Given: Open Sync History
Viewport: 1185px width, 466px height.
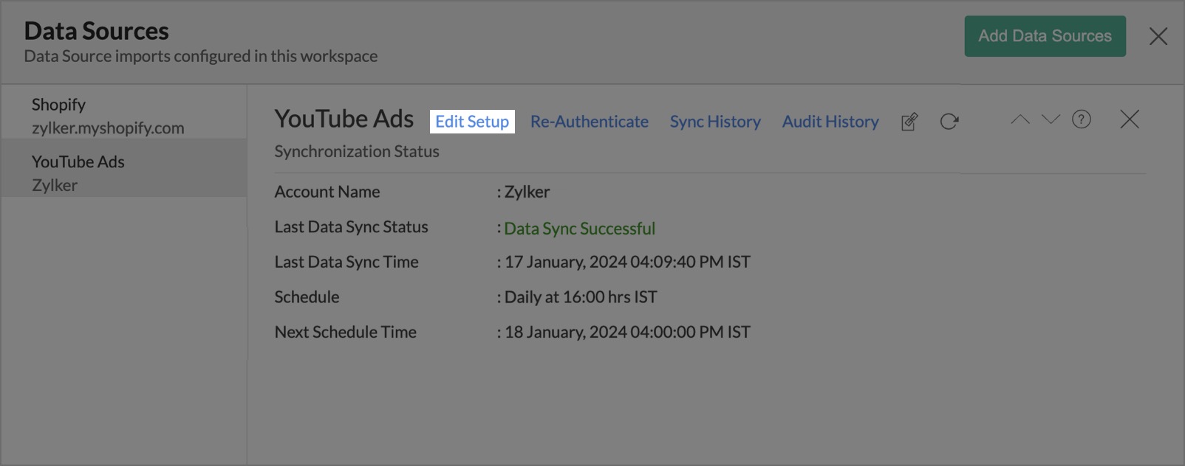Looking at the screenshot, I should click(715, 122).
